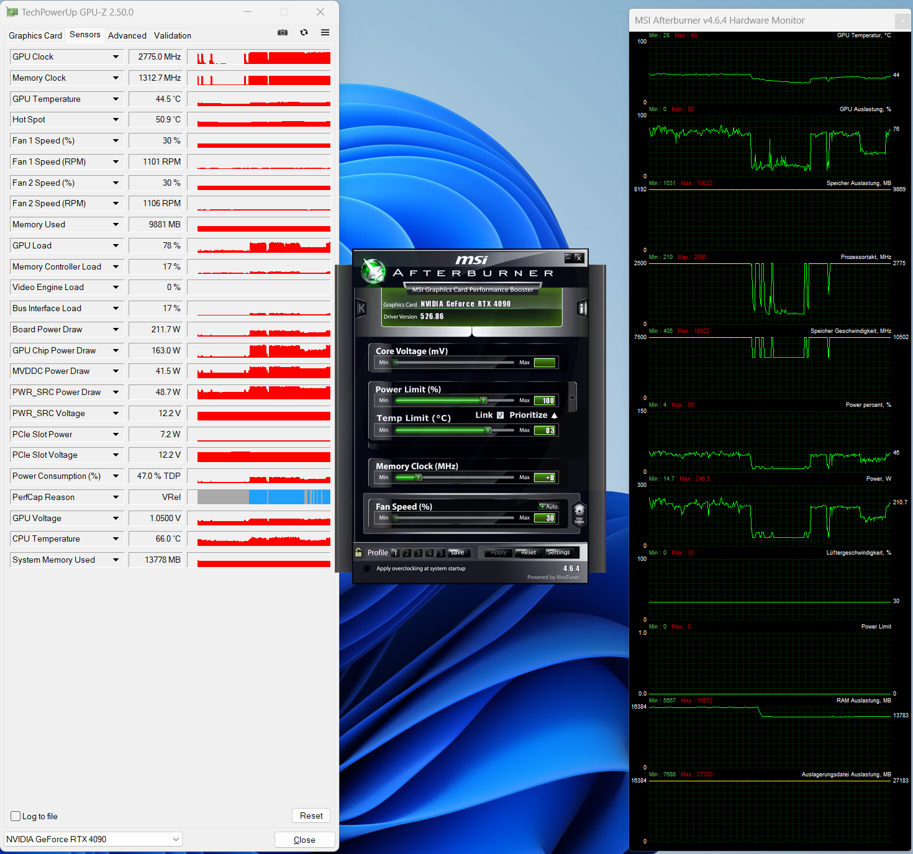Click the Power Limit value field showing 100
The height and width of the screenshot is (854, 913).
[546, 401]
